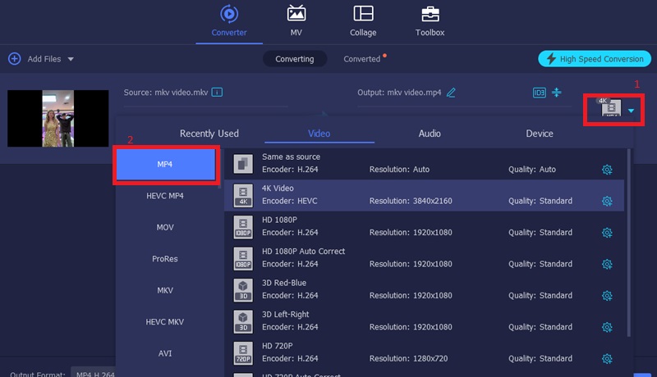Edit the output file name pencil
The width and height of the screenshot is (657, 377).
click(x=451, y=93)
